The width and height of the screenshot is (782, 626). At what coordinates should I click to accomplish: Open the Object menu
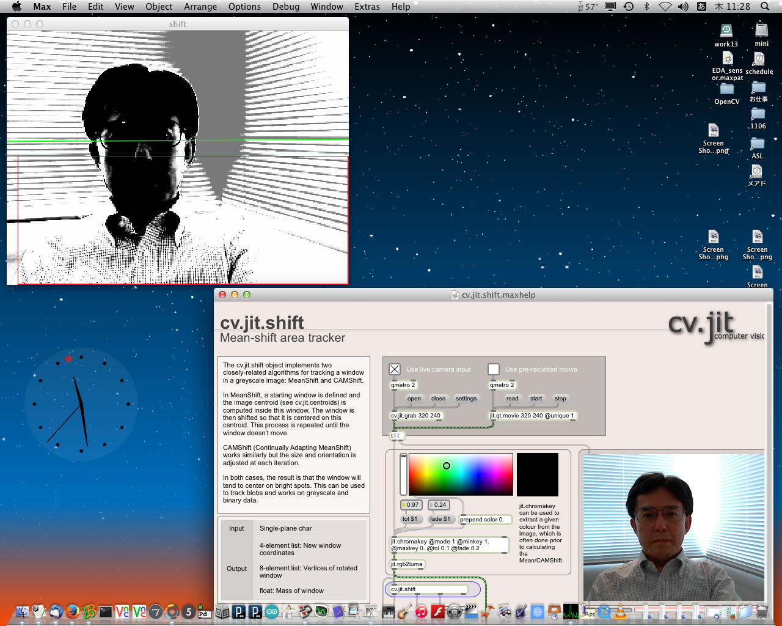[x=159, y=7]
